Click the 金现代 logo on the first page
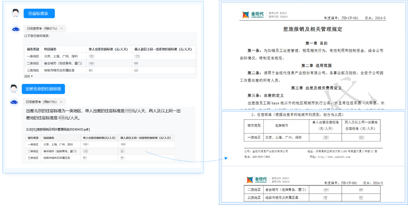The width and height of the screenshot is (408, 205). pos(253,14)
